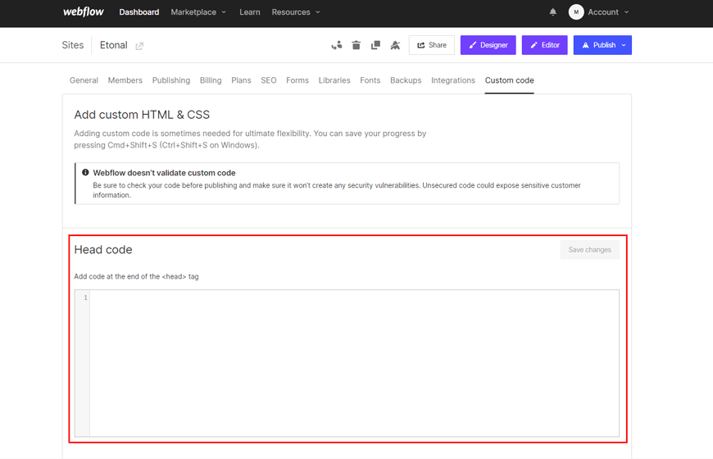Image resolution: width=713 pixels, height=459 pixels.
Task: Click the Webflow logo
Action: coord(84,11)
